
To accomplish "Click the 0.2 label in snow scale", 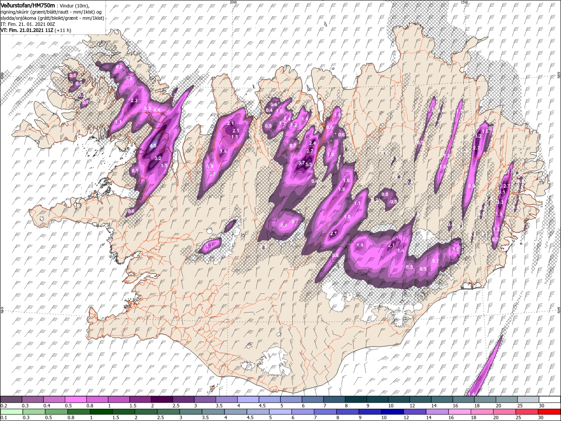I will pyautogui.click(x=4, y=406).
